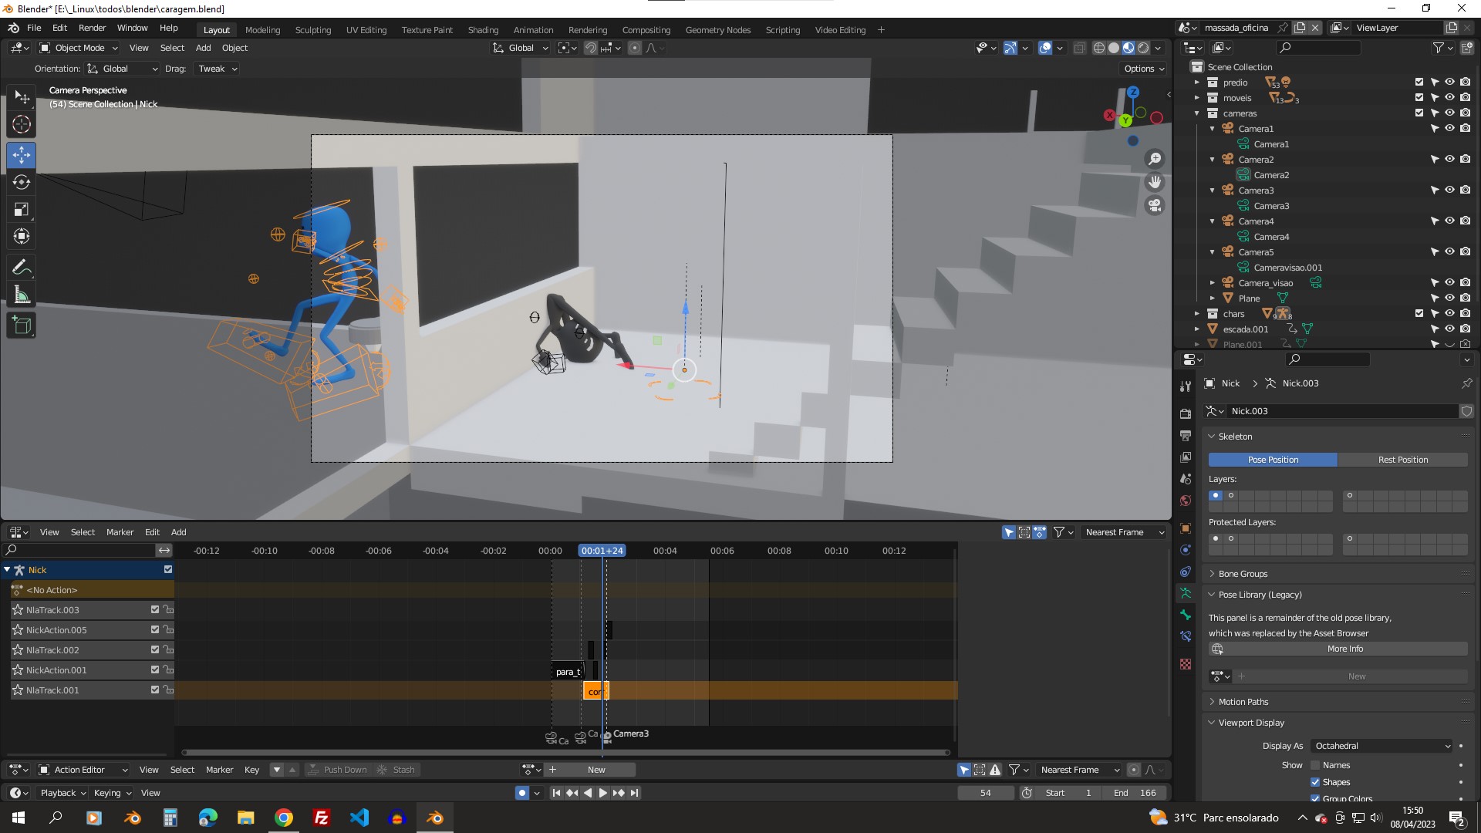This screenshot has width=1481, height=833.
Task: Expand the predio collection
Action: point(1196,83)
